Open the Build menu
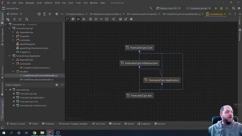242x136 pixels. click(x=57, y=3)
